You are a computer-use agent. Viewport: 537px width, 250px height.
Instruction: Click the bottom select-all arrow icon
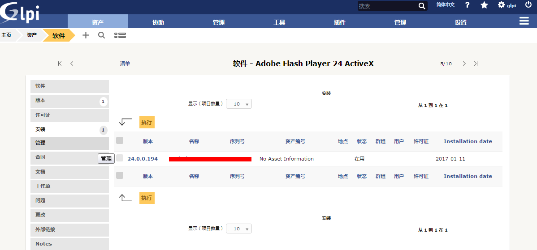[126, 197]
